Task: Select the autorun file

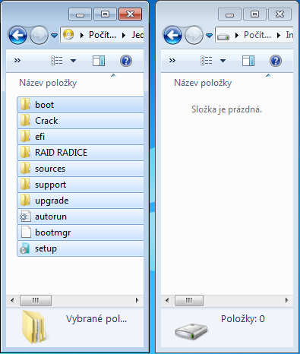Action: 81,217
